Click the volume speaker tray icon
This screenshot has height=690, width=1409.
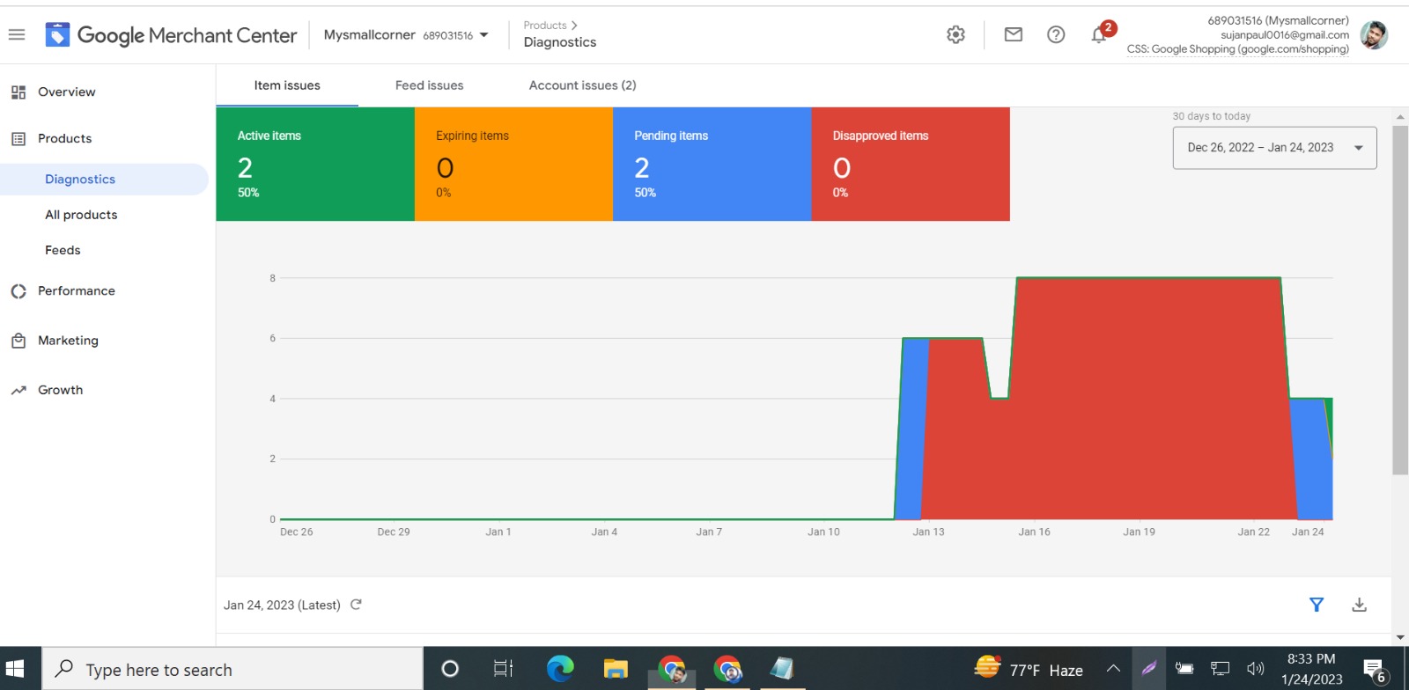1256,669
